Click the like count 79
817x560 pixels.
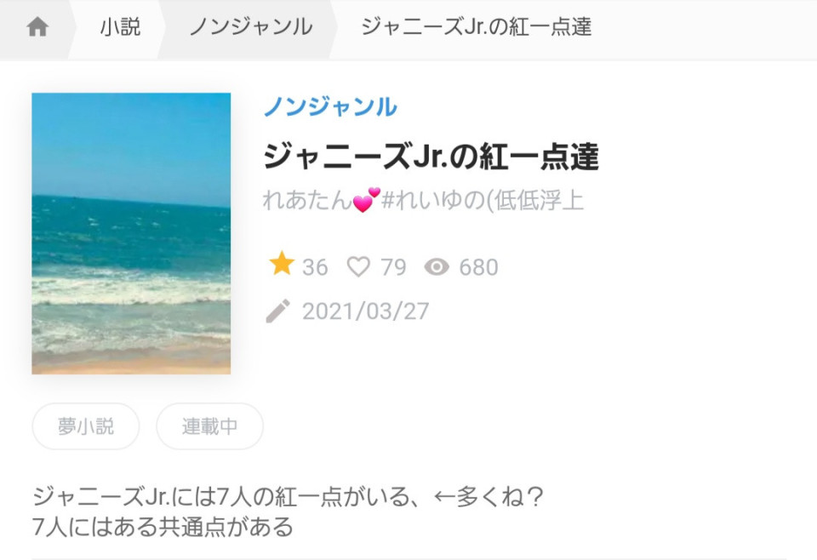point(393,267)
